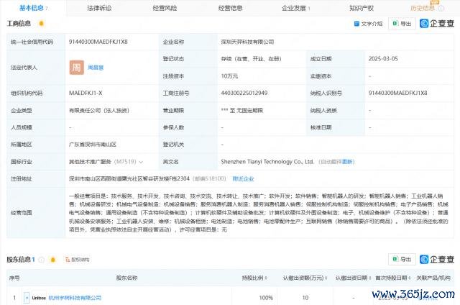Image resolution: width=460 pixels, height=305 pixels.
Task: Open the 企业发展 tab
Action: (294, 8)
